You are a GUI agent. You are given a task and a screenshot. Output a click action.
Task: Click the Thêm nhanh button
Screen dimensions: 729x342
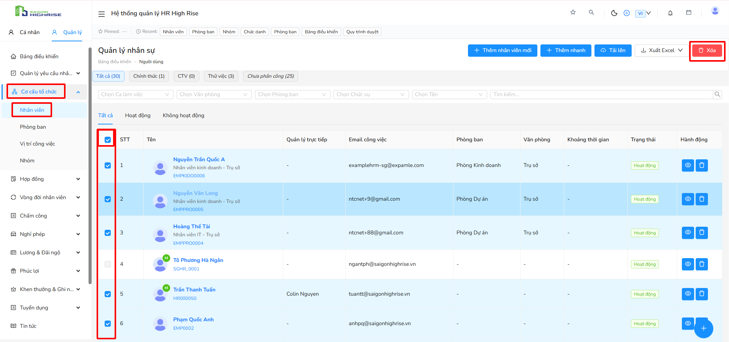click(566, 51)
